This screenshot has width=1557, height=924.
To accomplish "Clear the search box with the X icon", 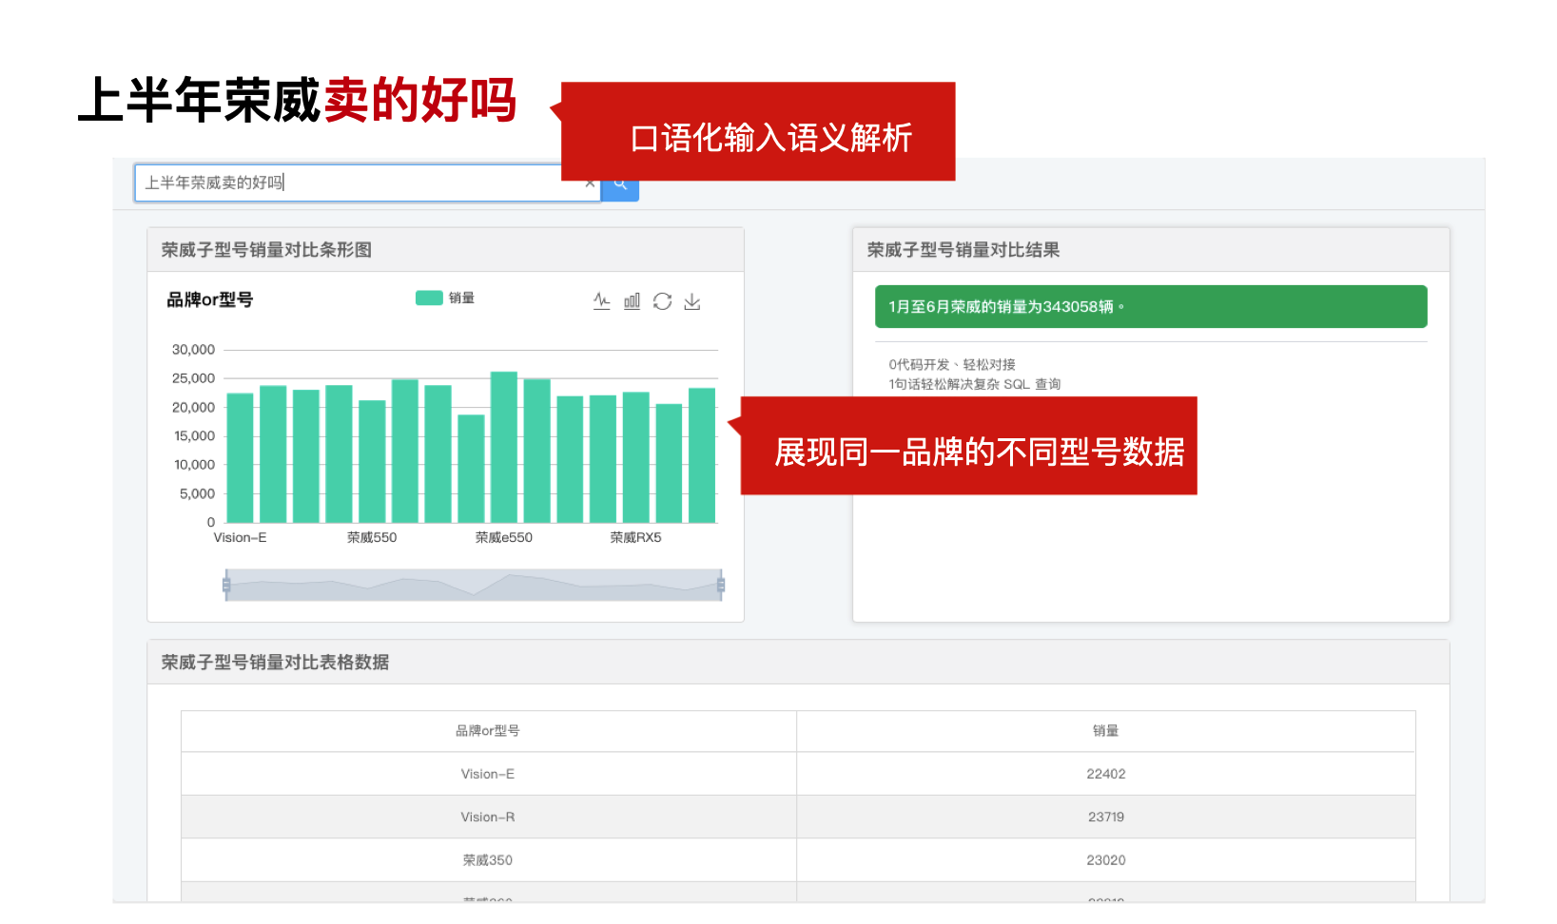I will click(590, 183).
